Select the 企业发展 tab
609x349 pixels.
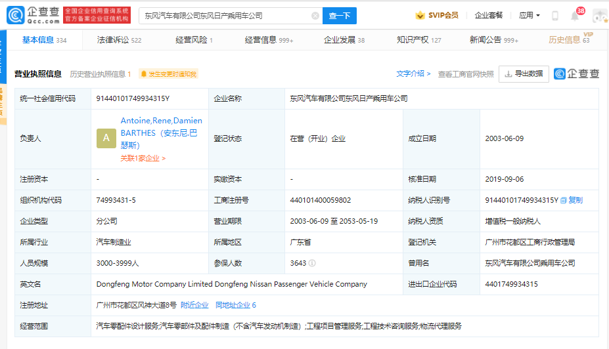pos(344,40)
